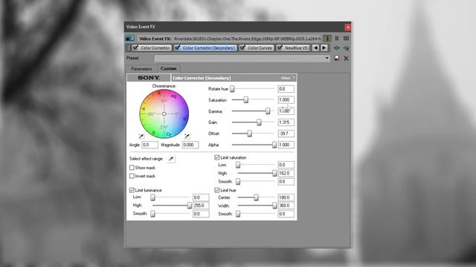Click the Alpha value field
The width and height of the screenshot is (476, 267).
click(286, 145)
